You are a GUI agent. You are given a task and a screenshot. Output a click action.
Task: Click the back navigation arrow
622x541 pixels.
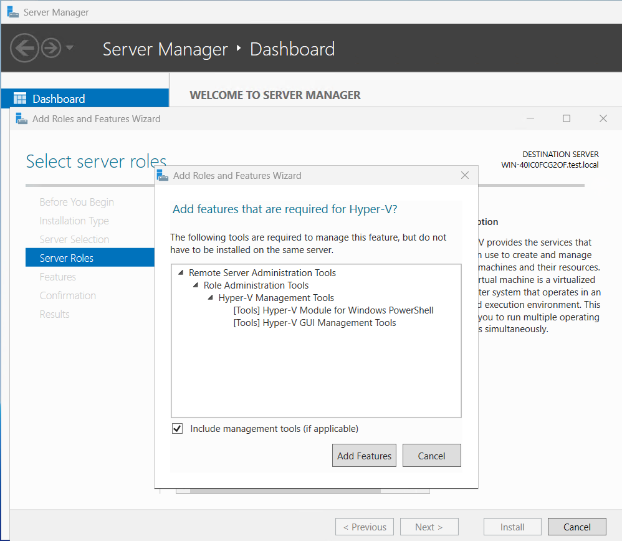[x=24, y=49]
